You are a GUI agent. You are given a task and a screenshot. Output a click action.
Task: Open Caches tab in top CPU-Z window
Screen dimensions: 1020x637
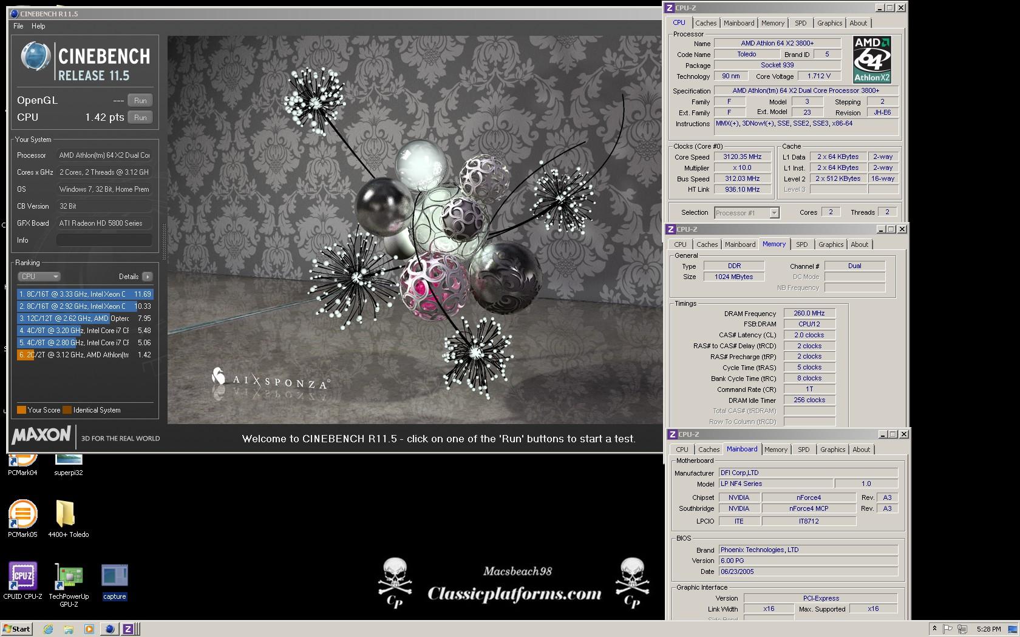(x=706, y=23)
